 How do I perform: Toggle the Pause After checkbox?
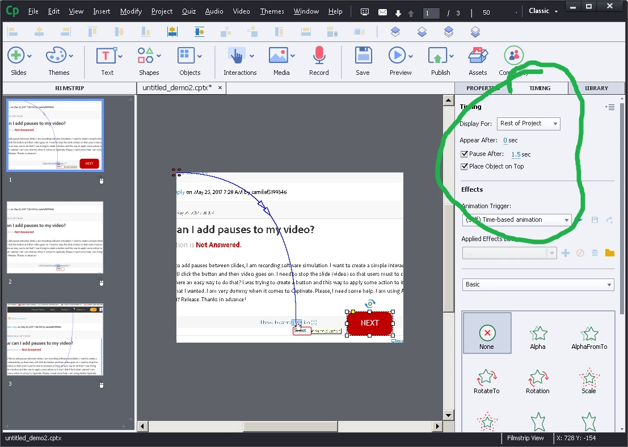(464, 154)
